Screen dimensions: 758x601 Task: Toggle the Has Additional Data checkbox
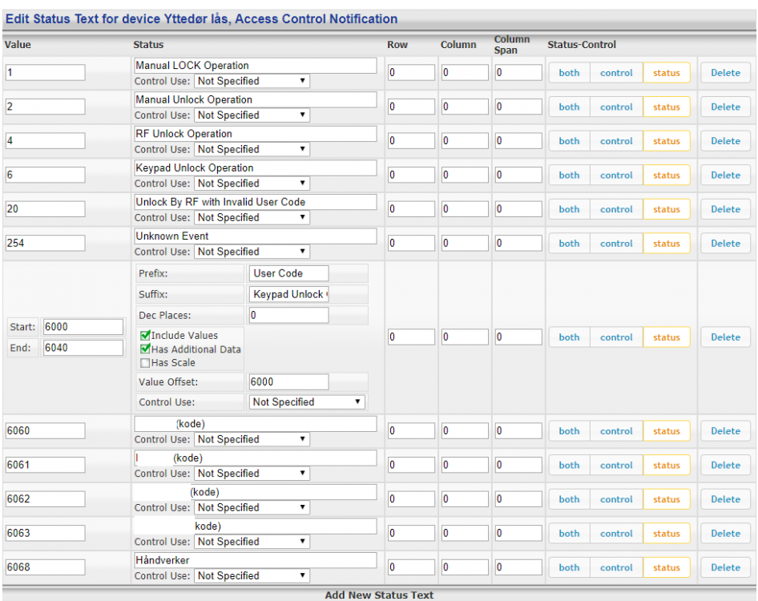[x=145, y=349]
